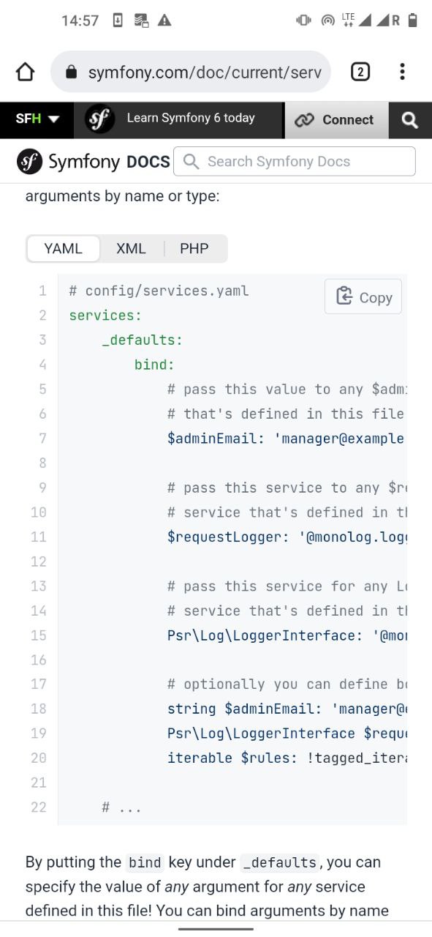Expand the SFH dropdown menu

pyautogui.click(x=37, y=119)
